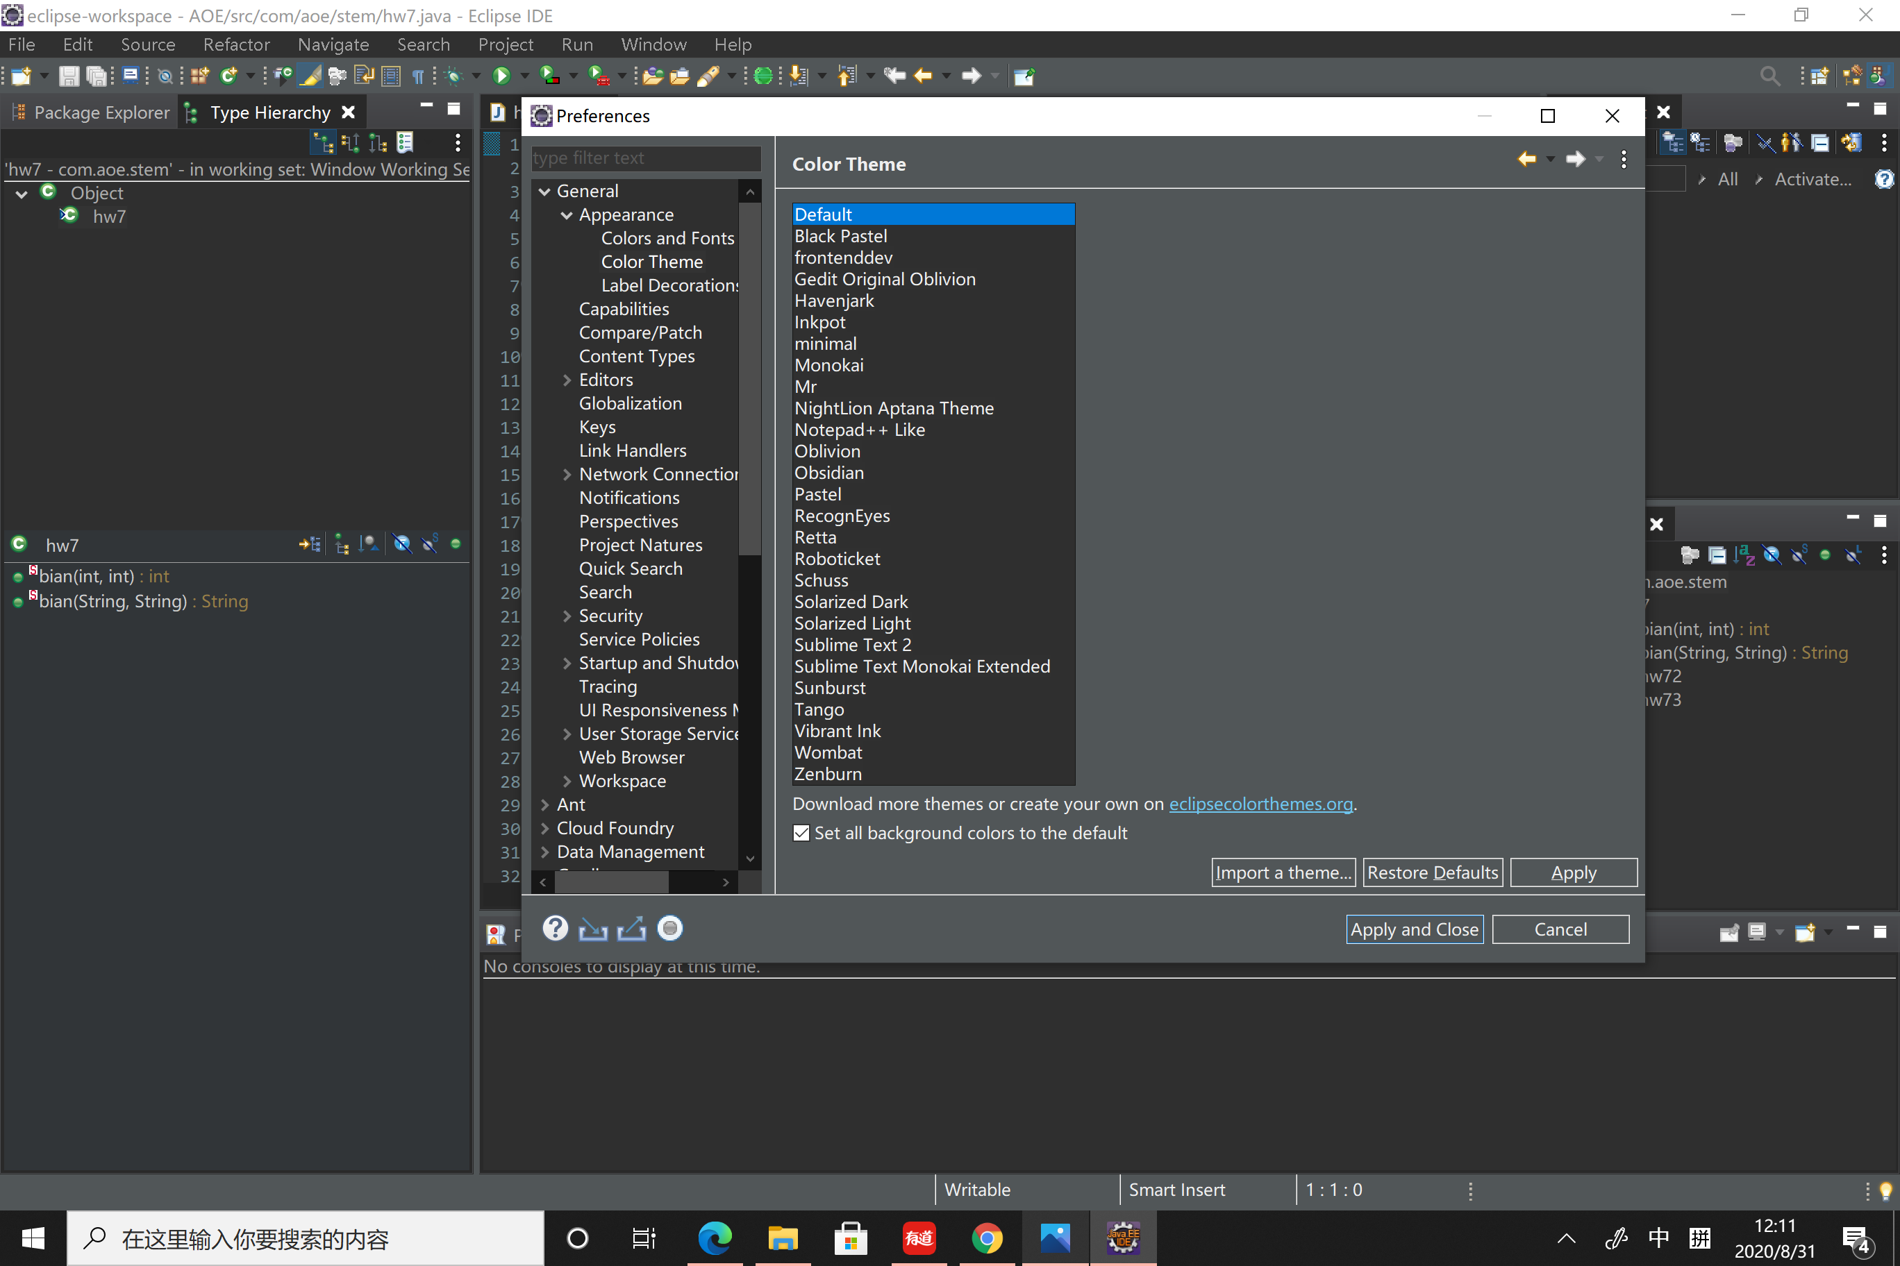The height and width of the screenshot is (1266, 1900).
Task: Collapse the Object node in Type Hierarchy
Action: (22, 194)
